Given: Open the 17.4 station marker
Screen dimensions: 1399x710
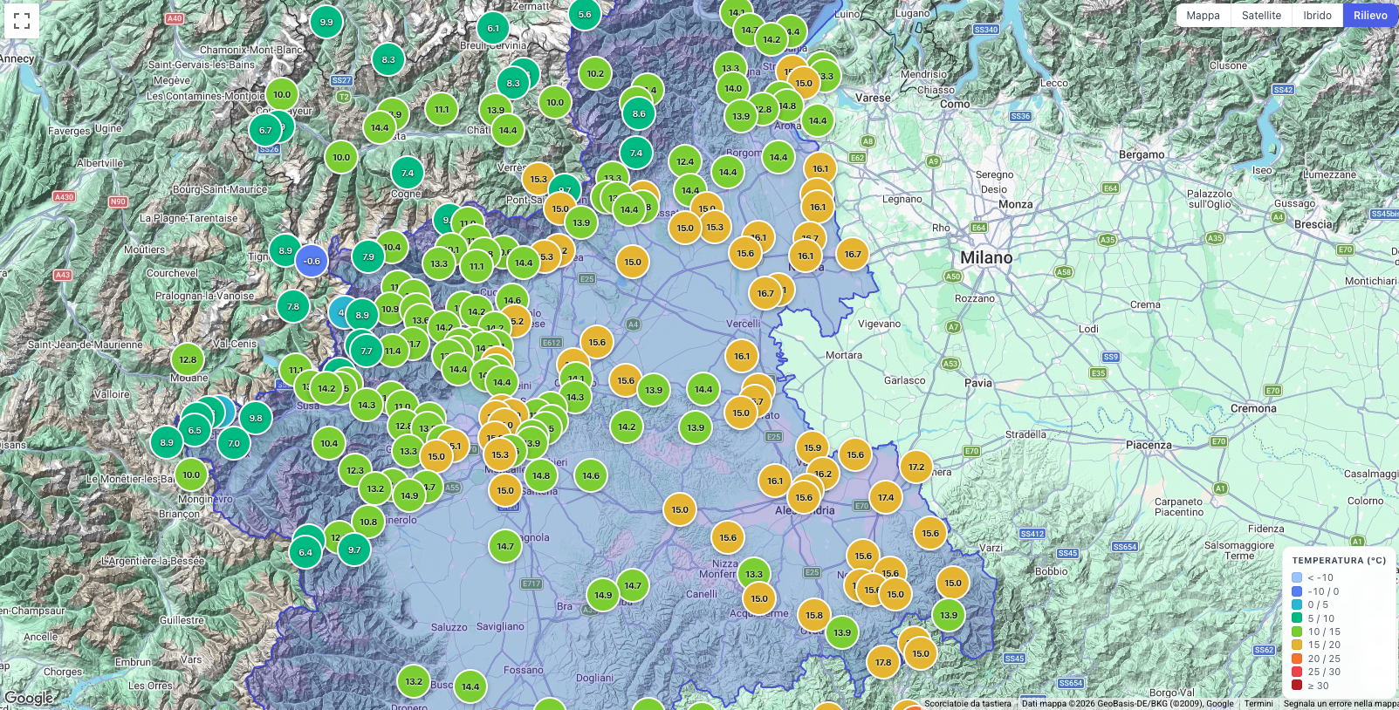Looking at the screenshot, I should 886,498.
